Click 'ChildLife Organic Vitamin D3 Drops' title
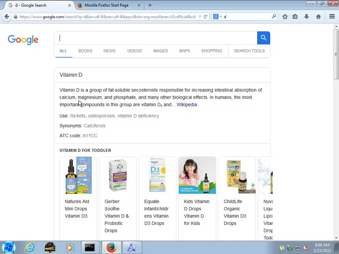Image resolution: width=339 pixels, height=254 pixels. click(x=235, y=212)
